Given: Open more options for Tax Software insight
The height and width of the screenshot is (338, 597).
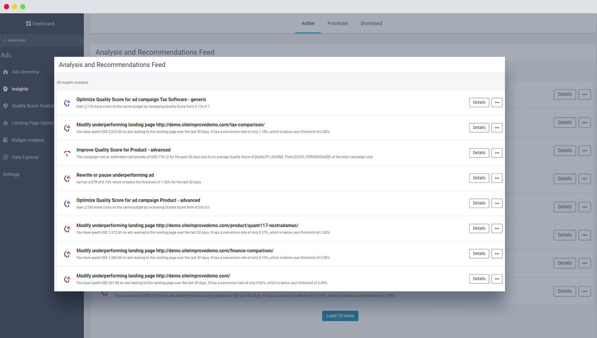Looking at the screenshot, I should pos(497,102).
